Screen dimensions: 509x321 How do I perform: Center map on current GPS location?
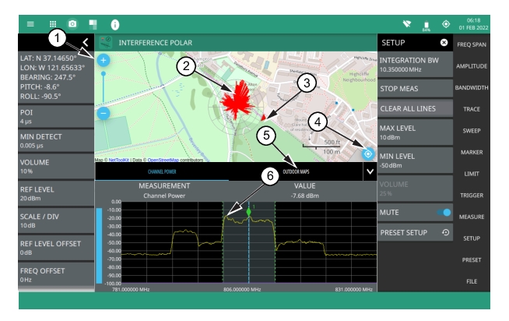pos(368,153)
